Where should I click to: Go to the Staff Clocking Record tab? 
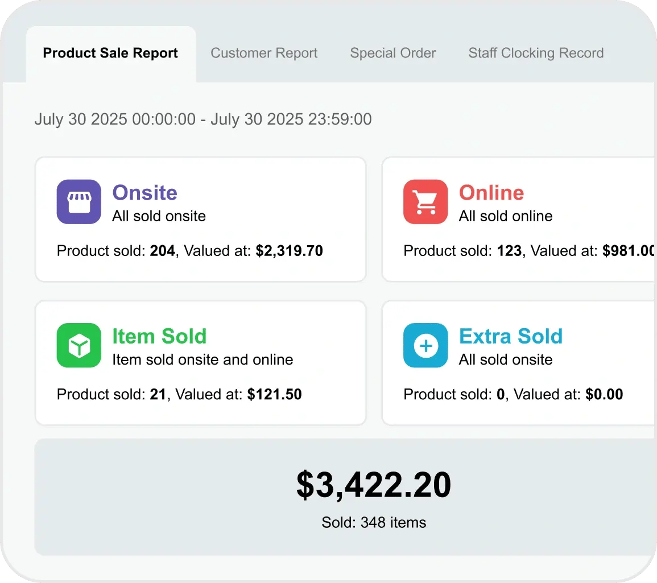tap(536, 53)
